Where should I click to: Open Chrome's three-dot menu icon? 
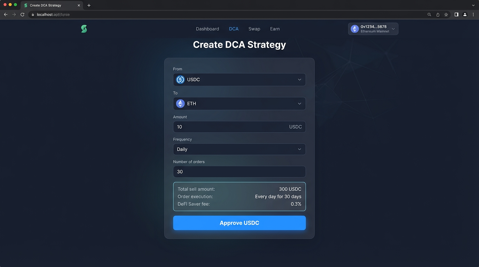[473, 14]
